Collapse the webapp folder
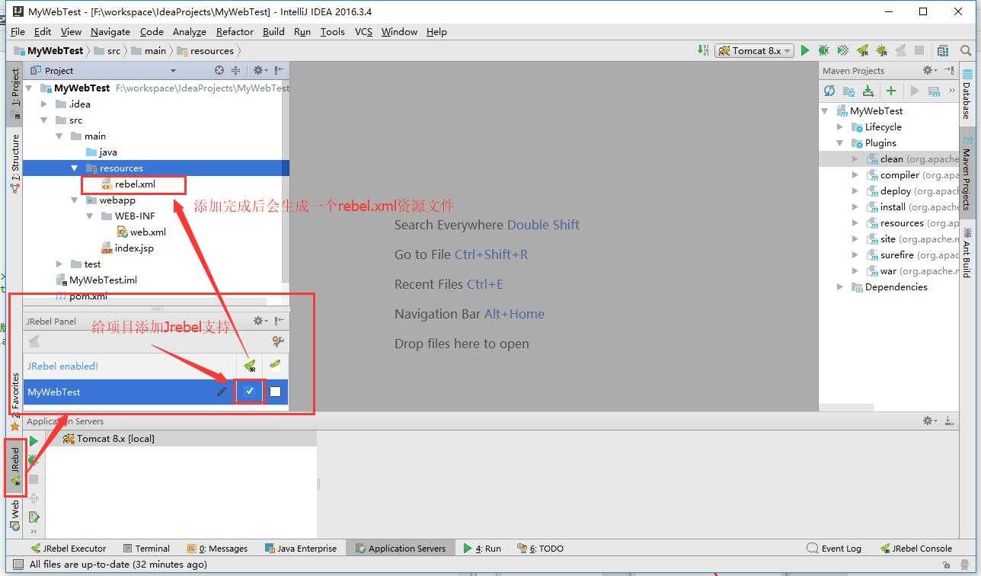Viewport: 981px width, 576px height. pos(75,200)
